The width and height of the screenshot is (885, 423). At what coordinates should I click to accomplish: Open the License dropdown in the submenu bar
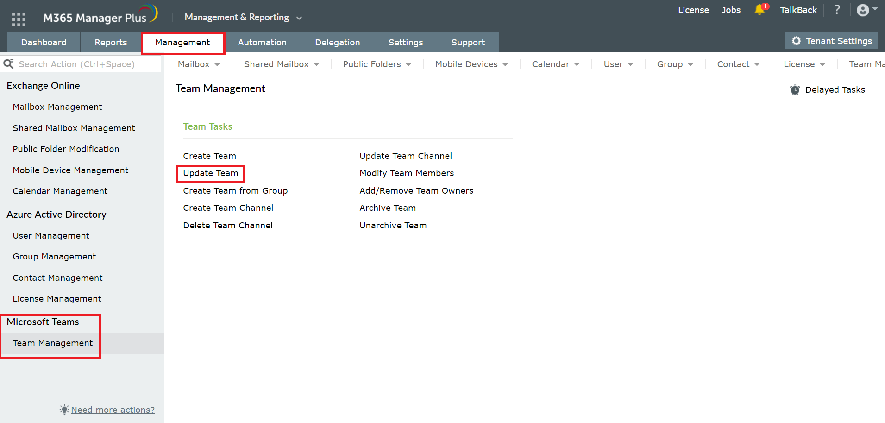click(804, 64)
